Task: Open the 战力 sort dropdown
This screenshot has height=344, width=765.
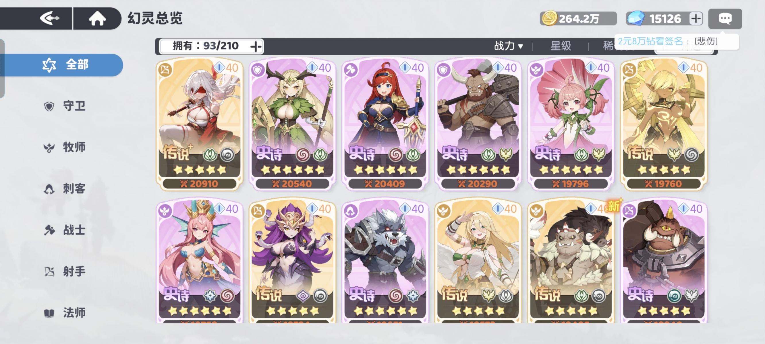Action: 508,46
